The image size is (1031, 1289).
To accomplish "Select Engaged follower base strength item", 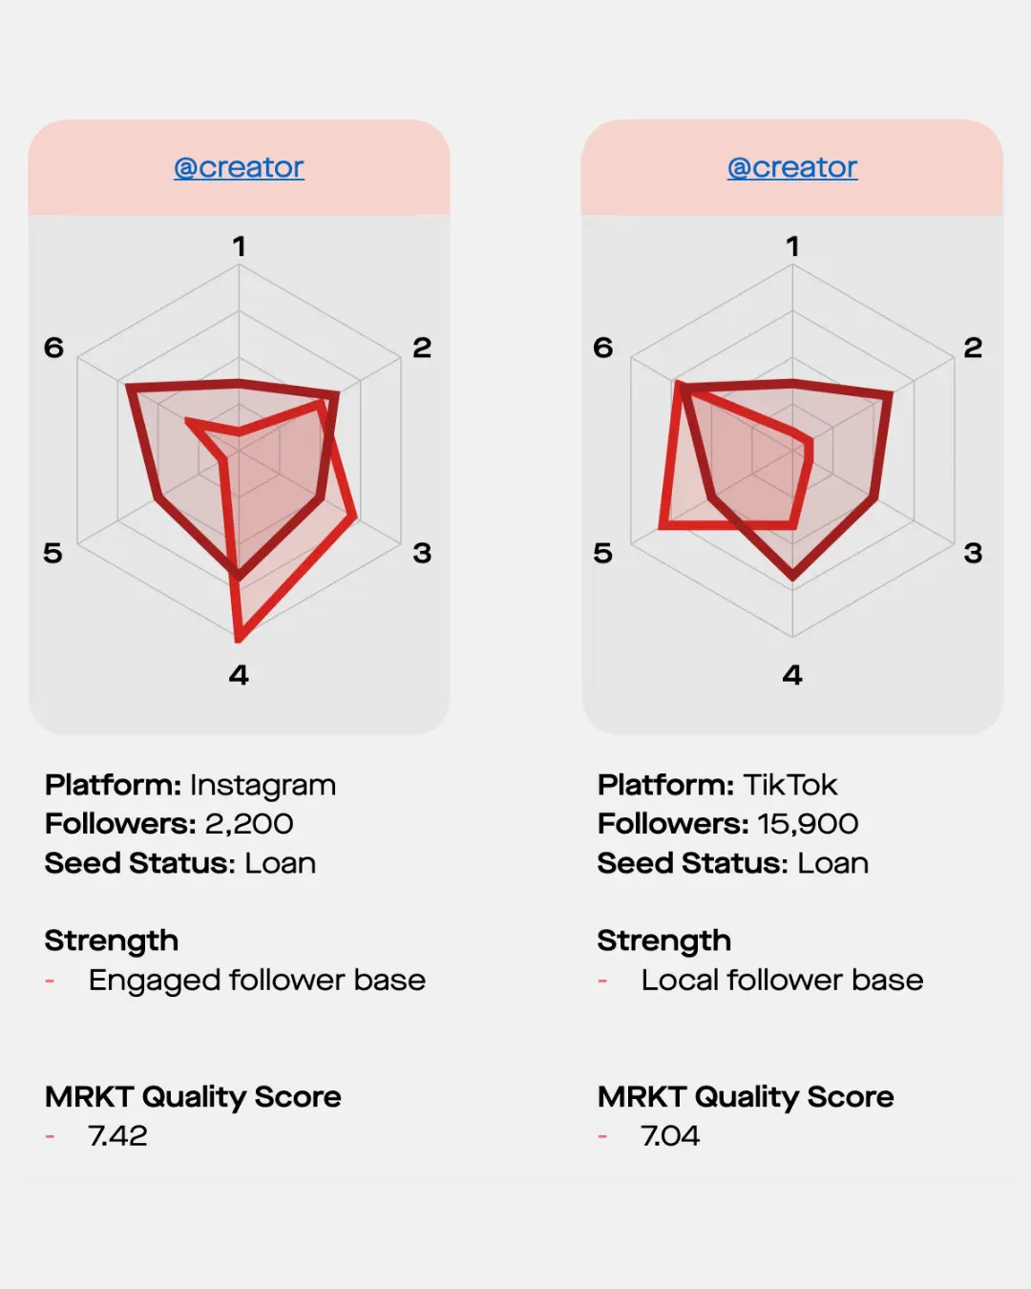I will point(257,981).
